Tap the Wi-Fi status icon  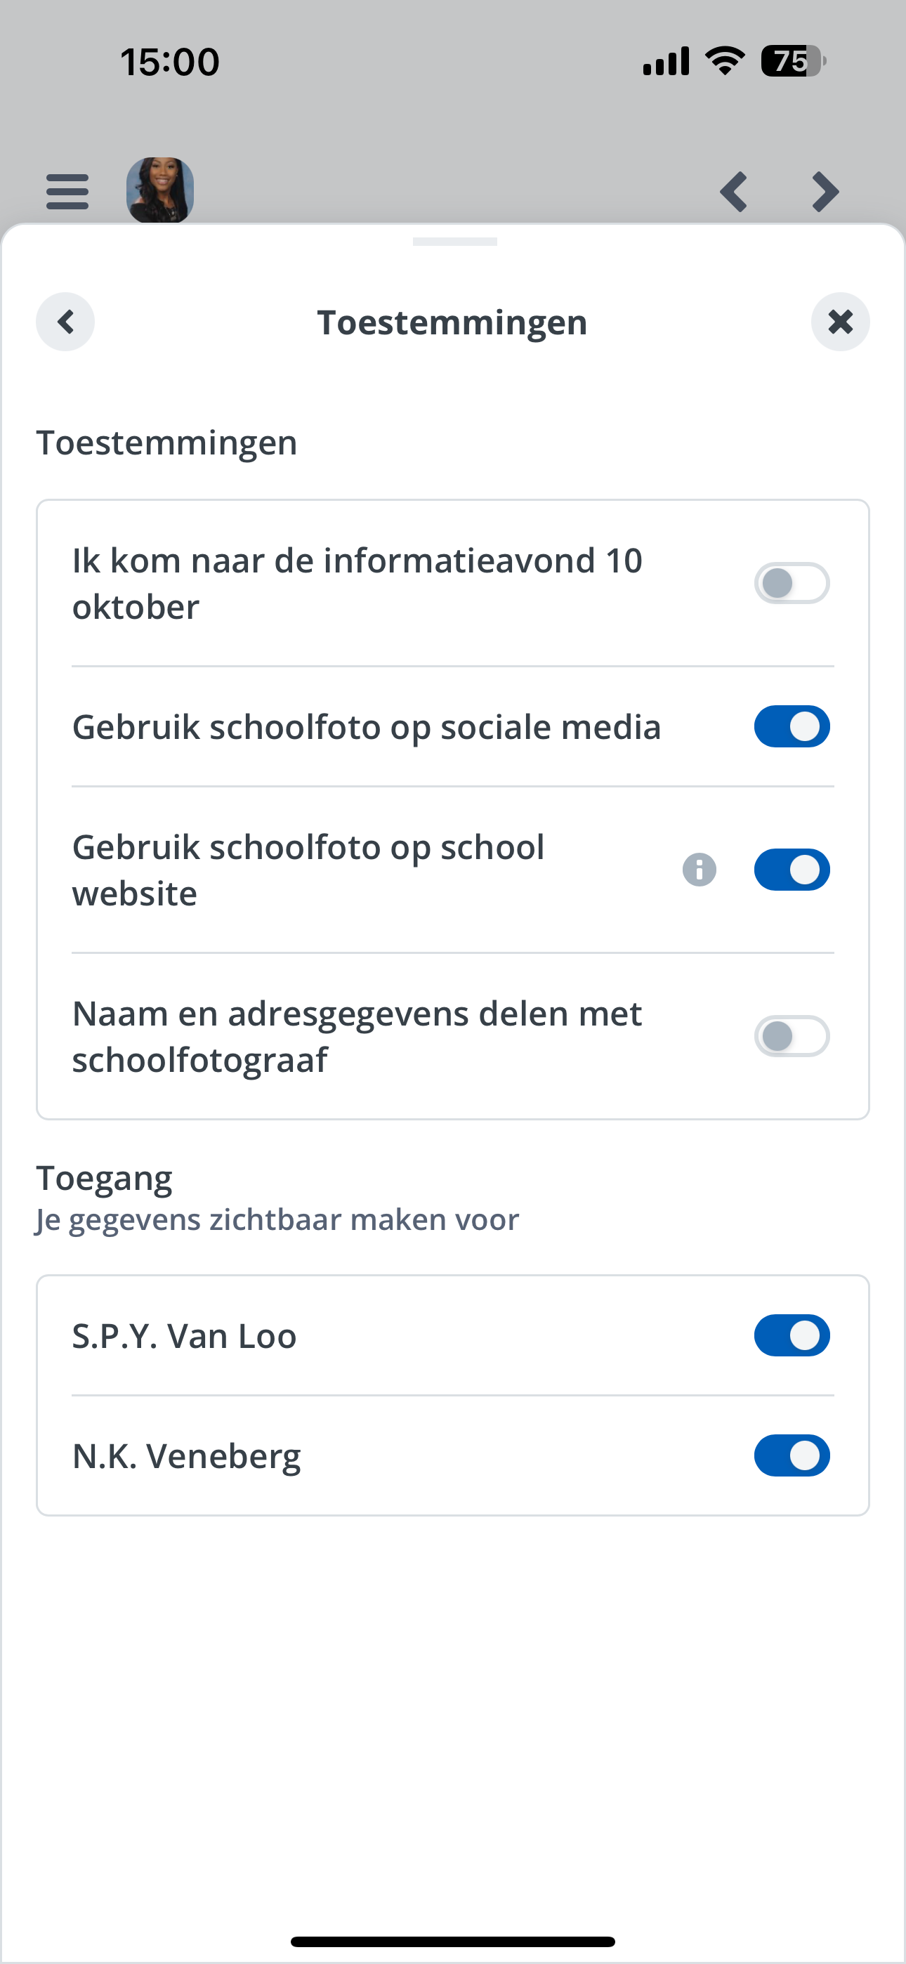725,61
